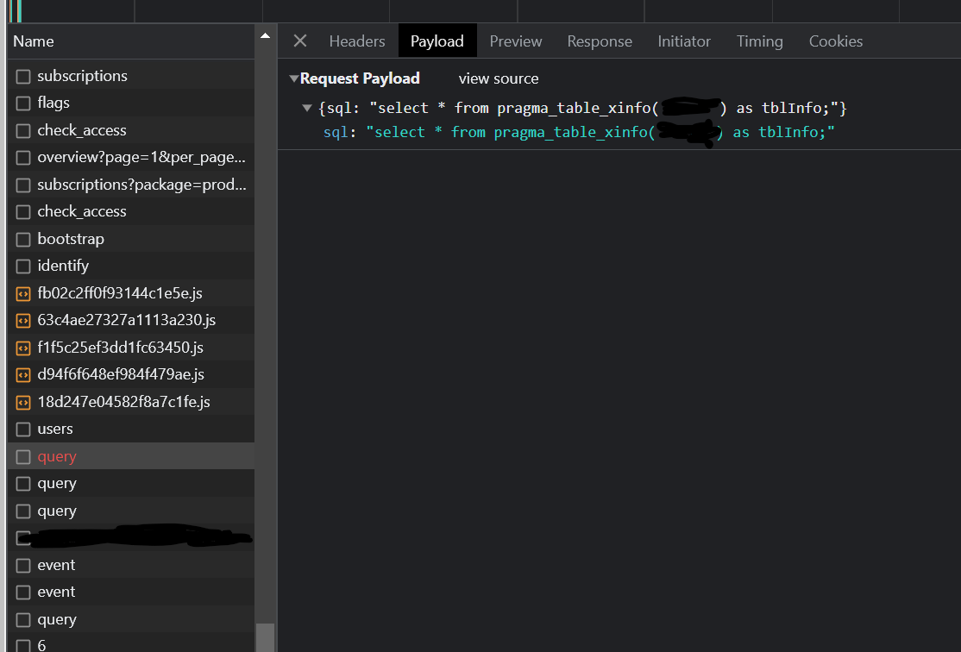
Task: Toggle the checkbox of the red query
Action: tap(23, 457)
